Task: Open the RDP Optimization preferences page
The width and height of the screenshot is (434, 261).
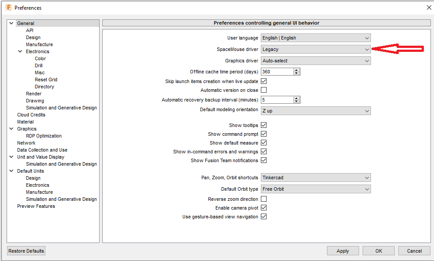Action: [44, 136]
